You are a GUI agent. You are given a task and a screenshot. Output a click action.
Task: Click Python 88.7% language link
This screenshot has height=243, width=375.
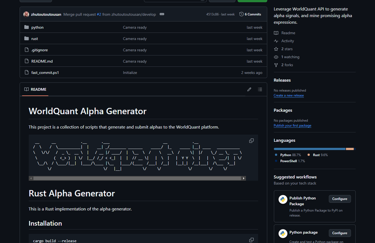(288, 155)
